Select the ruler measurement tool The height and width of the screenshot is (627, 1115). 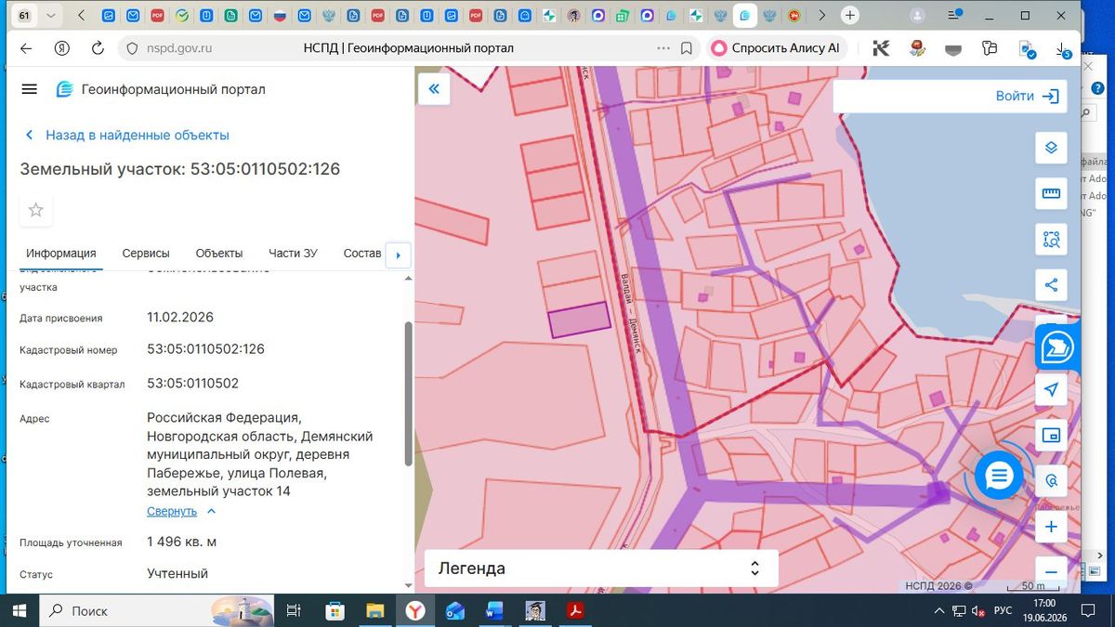tap(1051, 193)
